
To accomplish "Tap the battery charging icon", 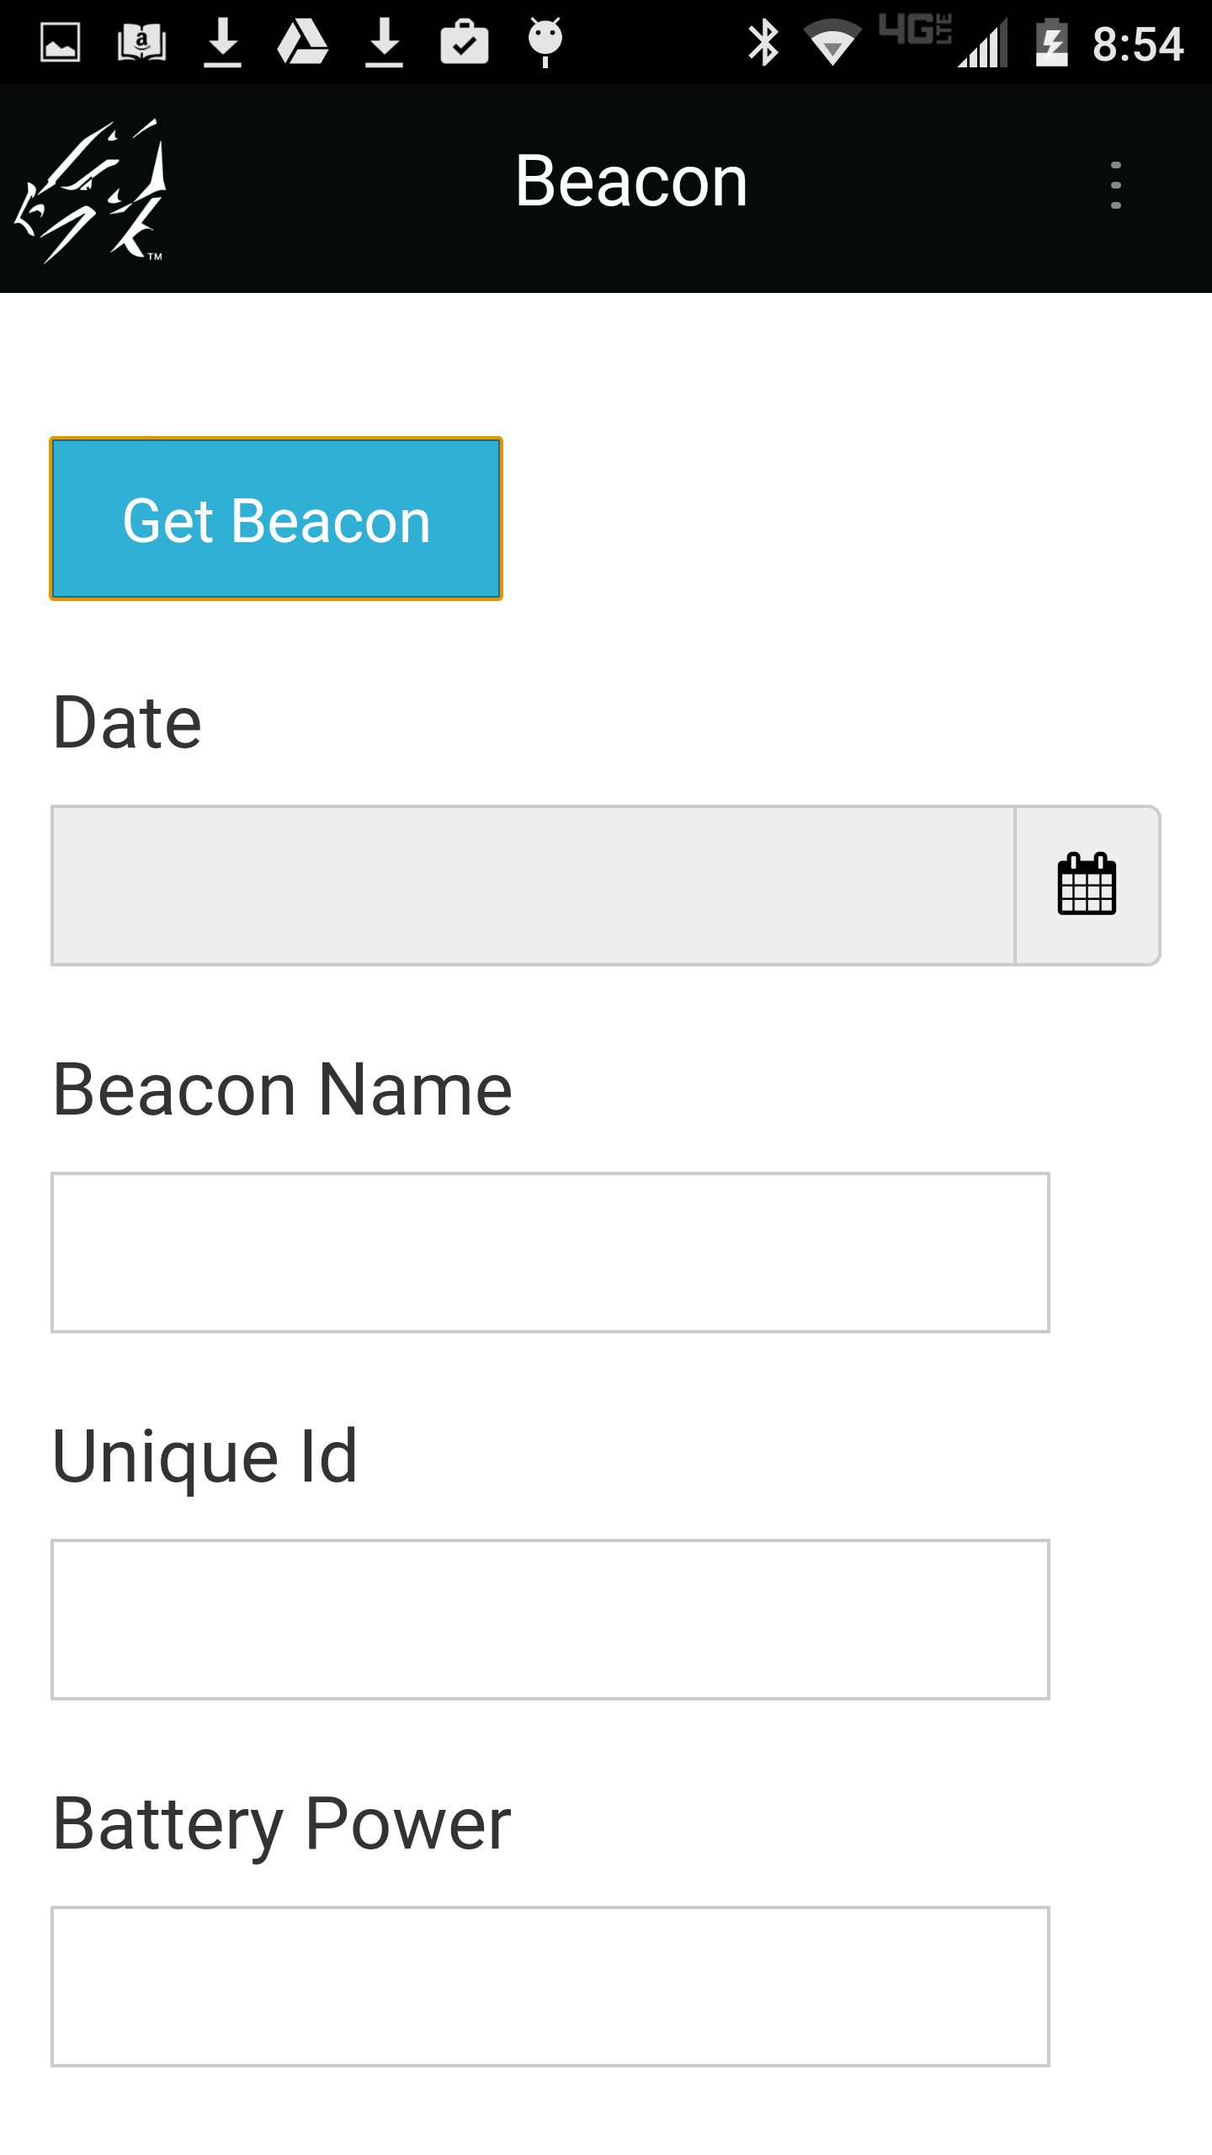I will pos(1052,42).
